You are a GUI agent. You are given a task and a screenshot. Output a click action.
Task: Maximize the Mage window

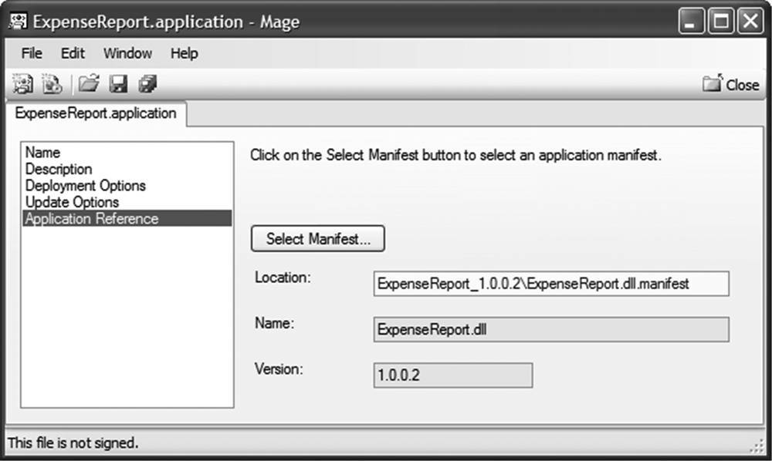point(721,21)
